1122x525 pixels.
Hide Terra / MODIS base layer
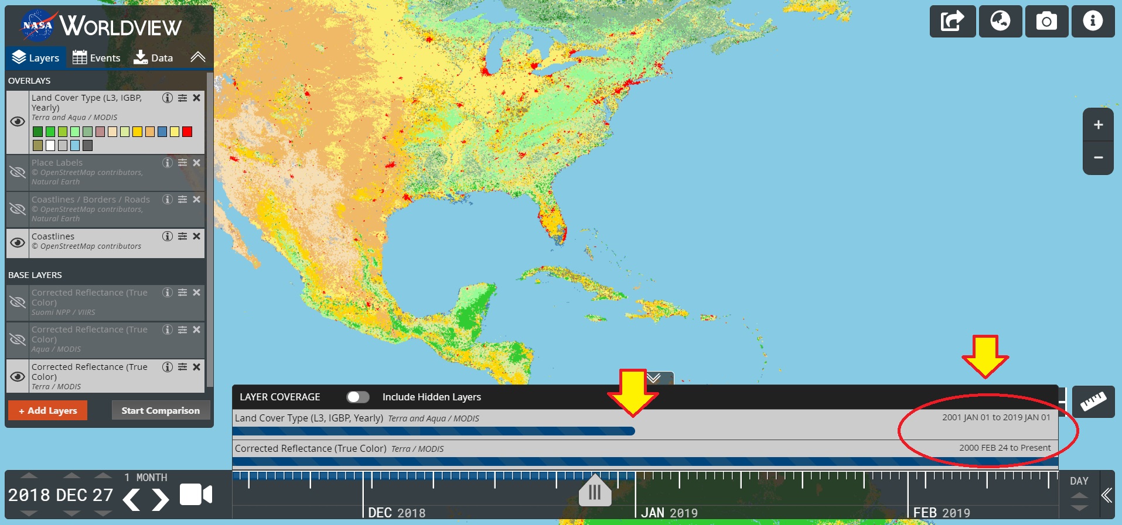[x=18, y=376]
